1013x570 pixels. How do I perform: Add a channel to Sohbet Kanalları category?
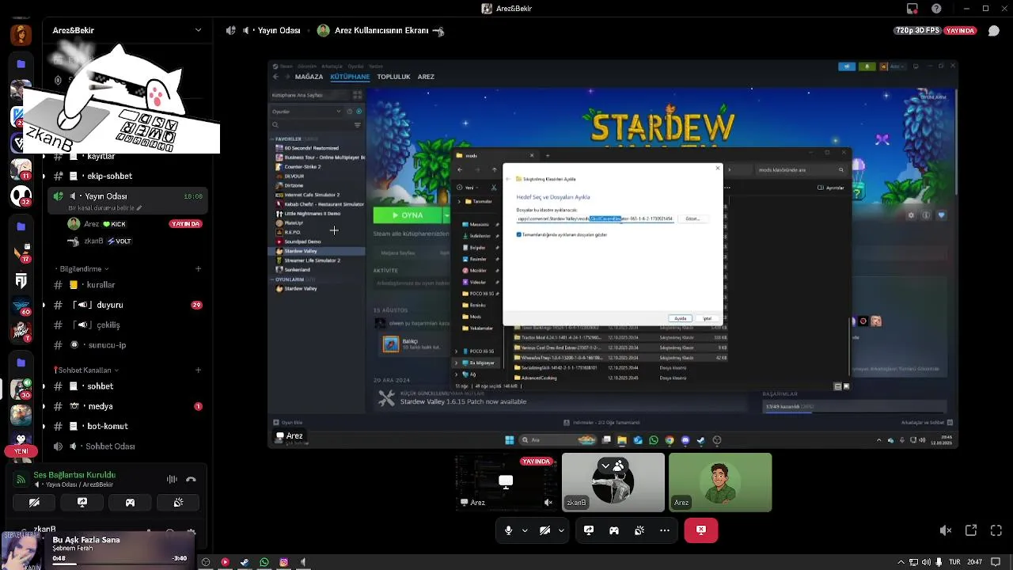(x=198, y=370)
